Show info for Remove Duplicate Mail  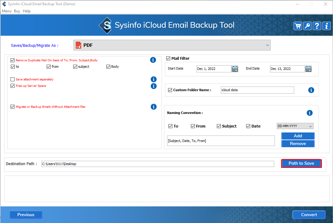coord(153,60)
